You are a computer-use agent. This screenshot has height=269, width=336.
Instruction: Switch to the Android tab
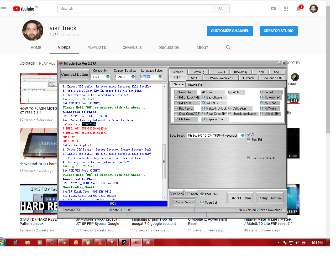[178, 72]
